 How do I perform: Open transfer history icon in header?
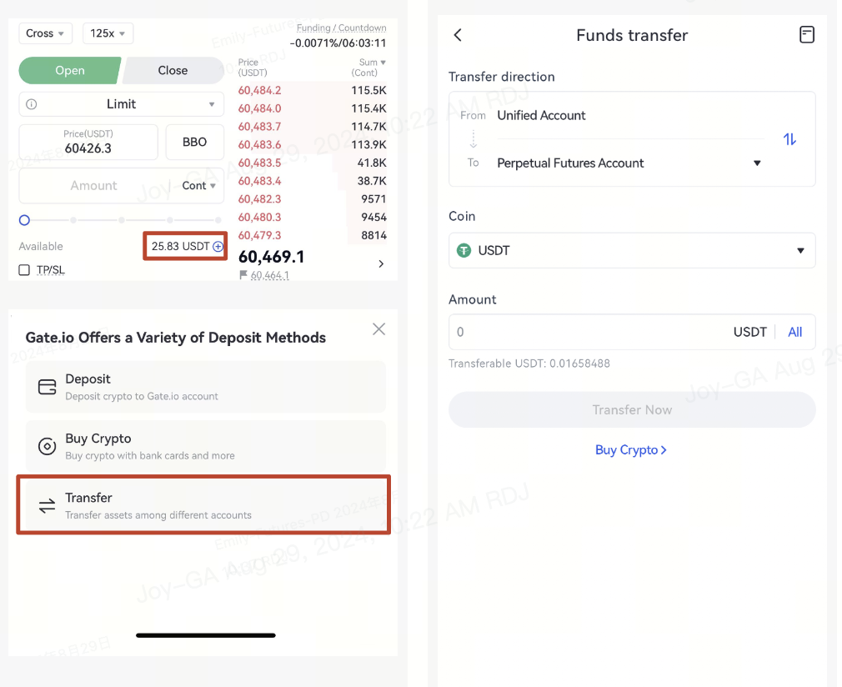tap(806, 35)
